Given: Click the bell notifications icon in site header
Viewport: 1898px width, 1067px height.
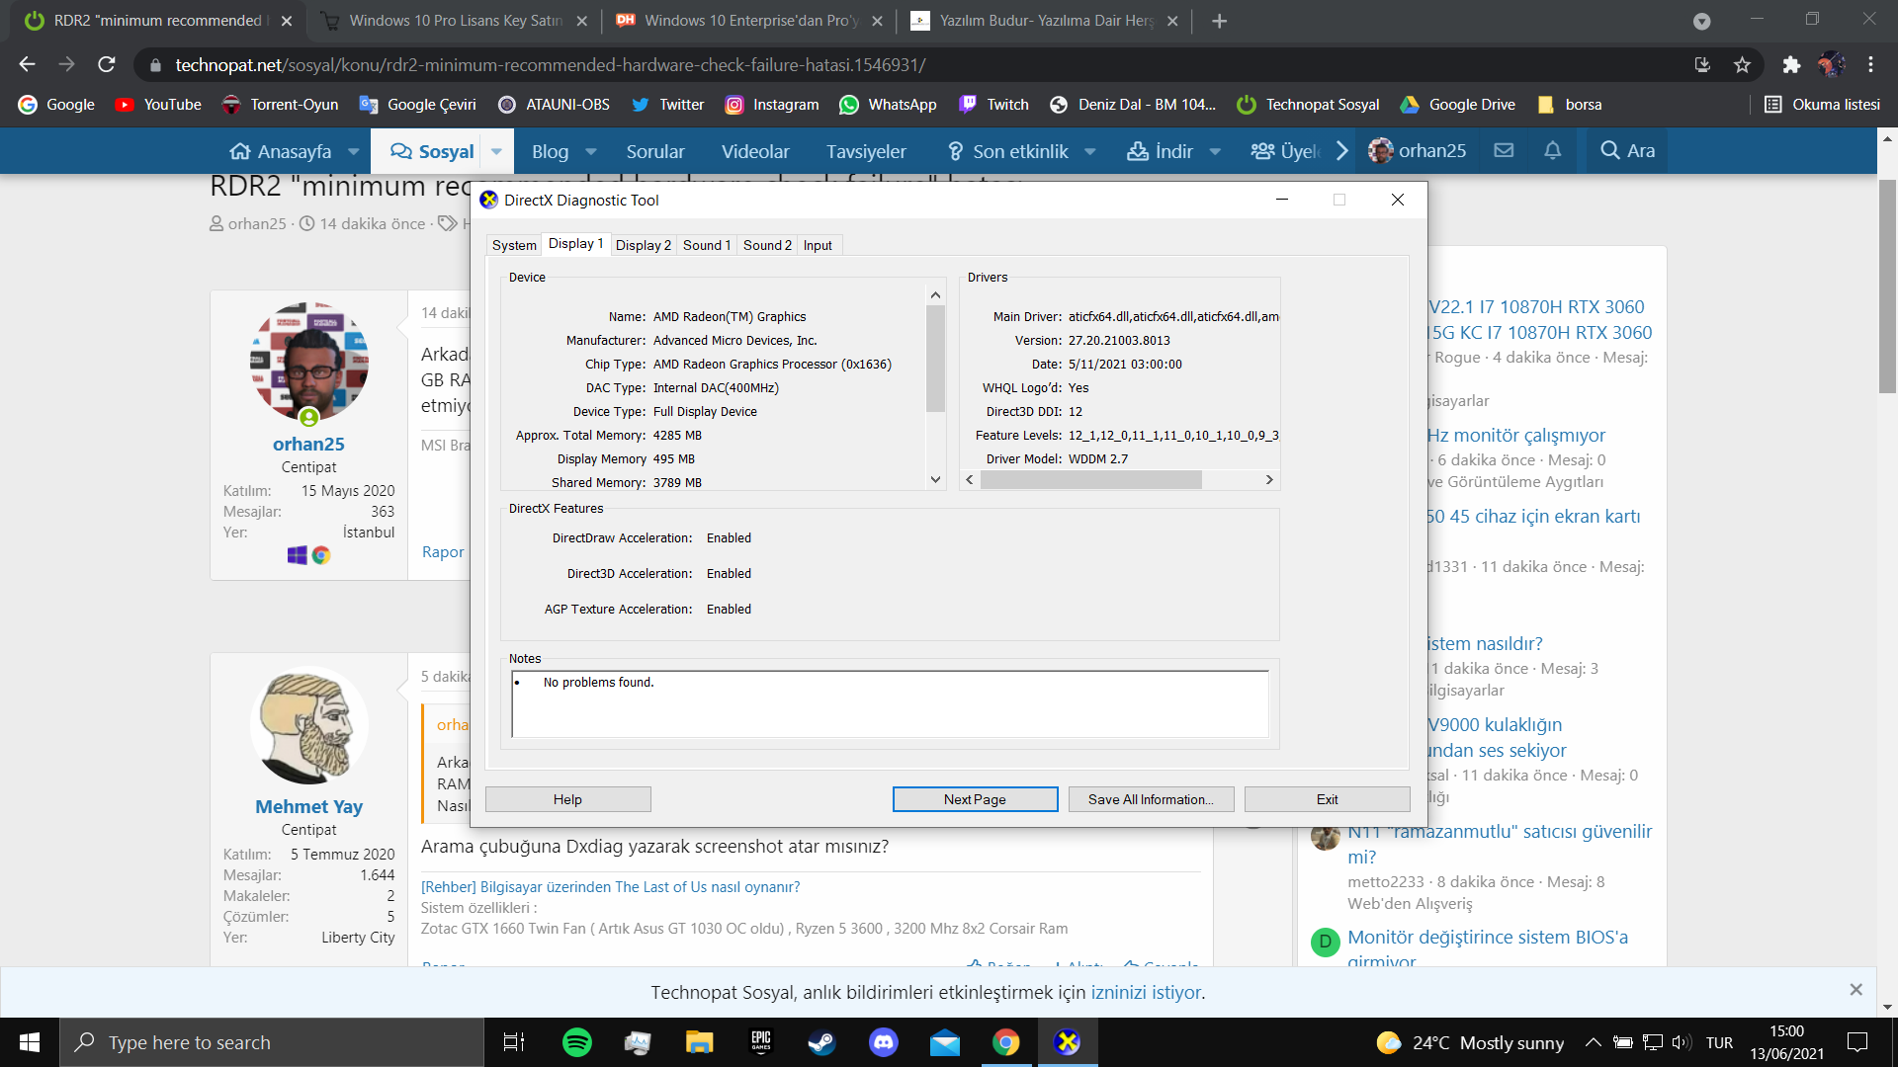Looking at the screenshot, I should [x=1553, y=150].
